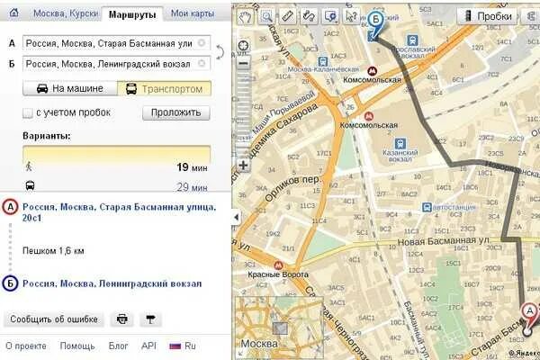
Task: Open the О проекте link
Action: coord(26,346)
